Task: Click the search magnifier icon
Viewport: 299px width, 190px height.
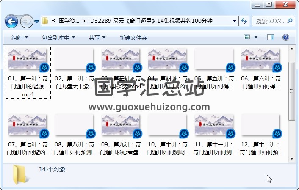Action: pos(290,21)
